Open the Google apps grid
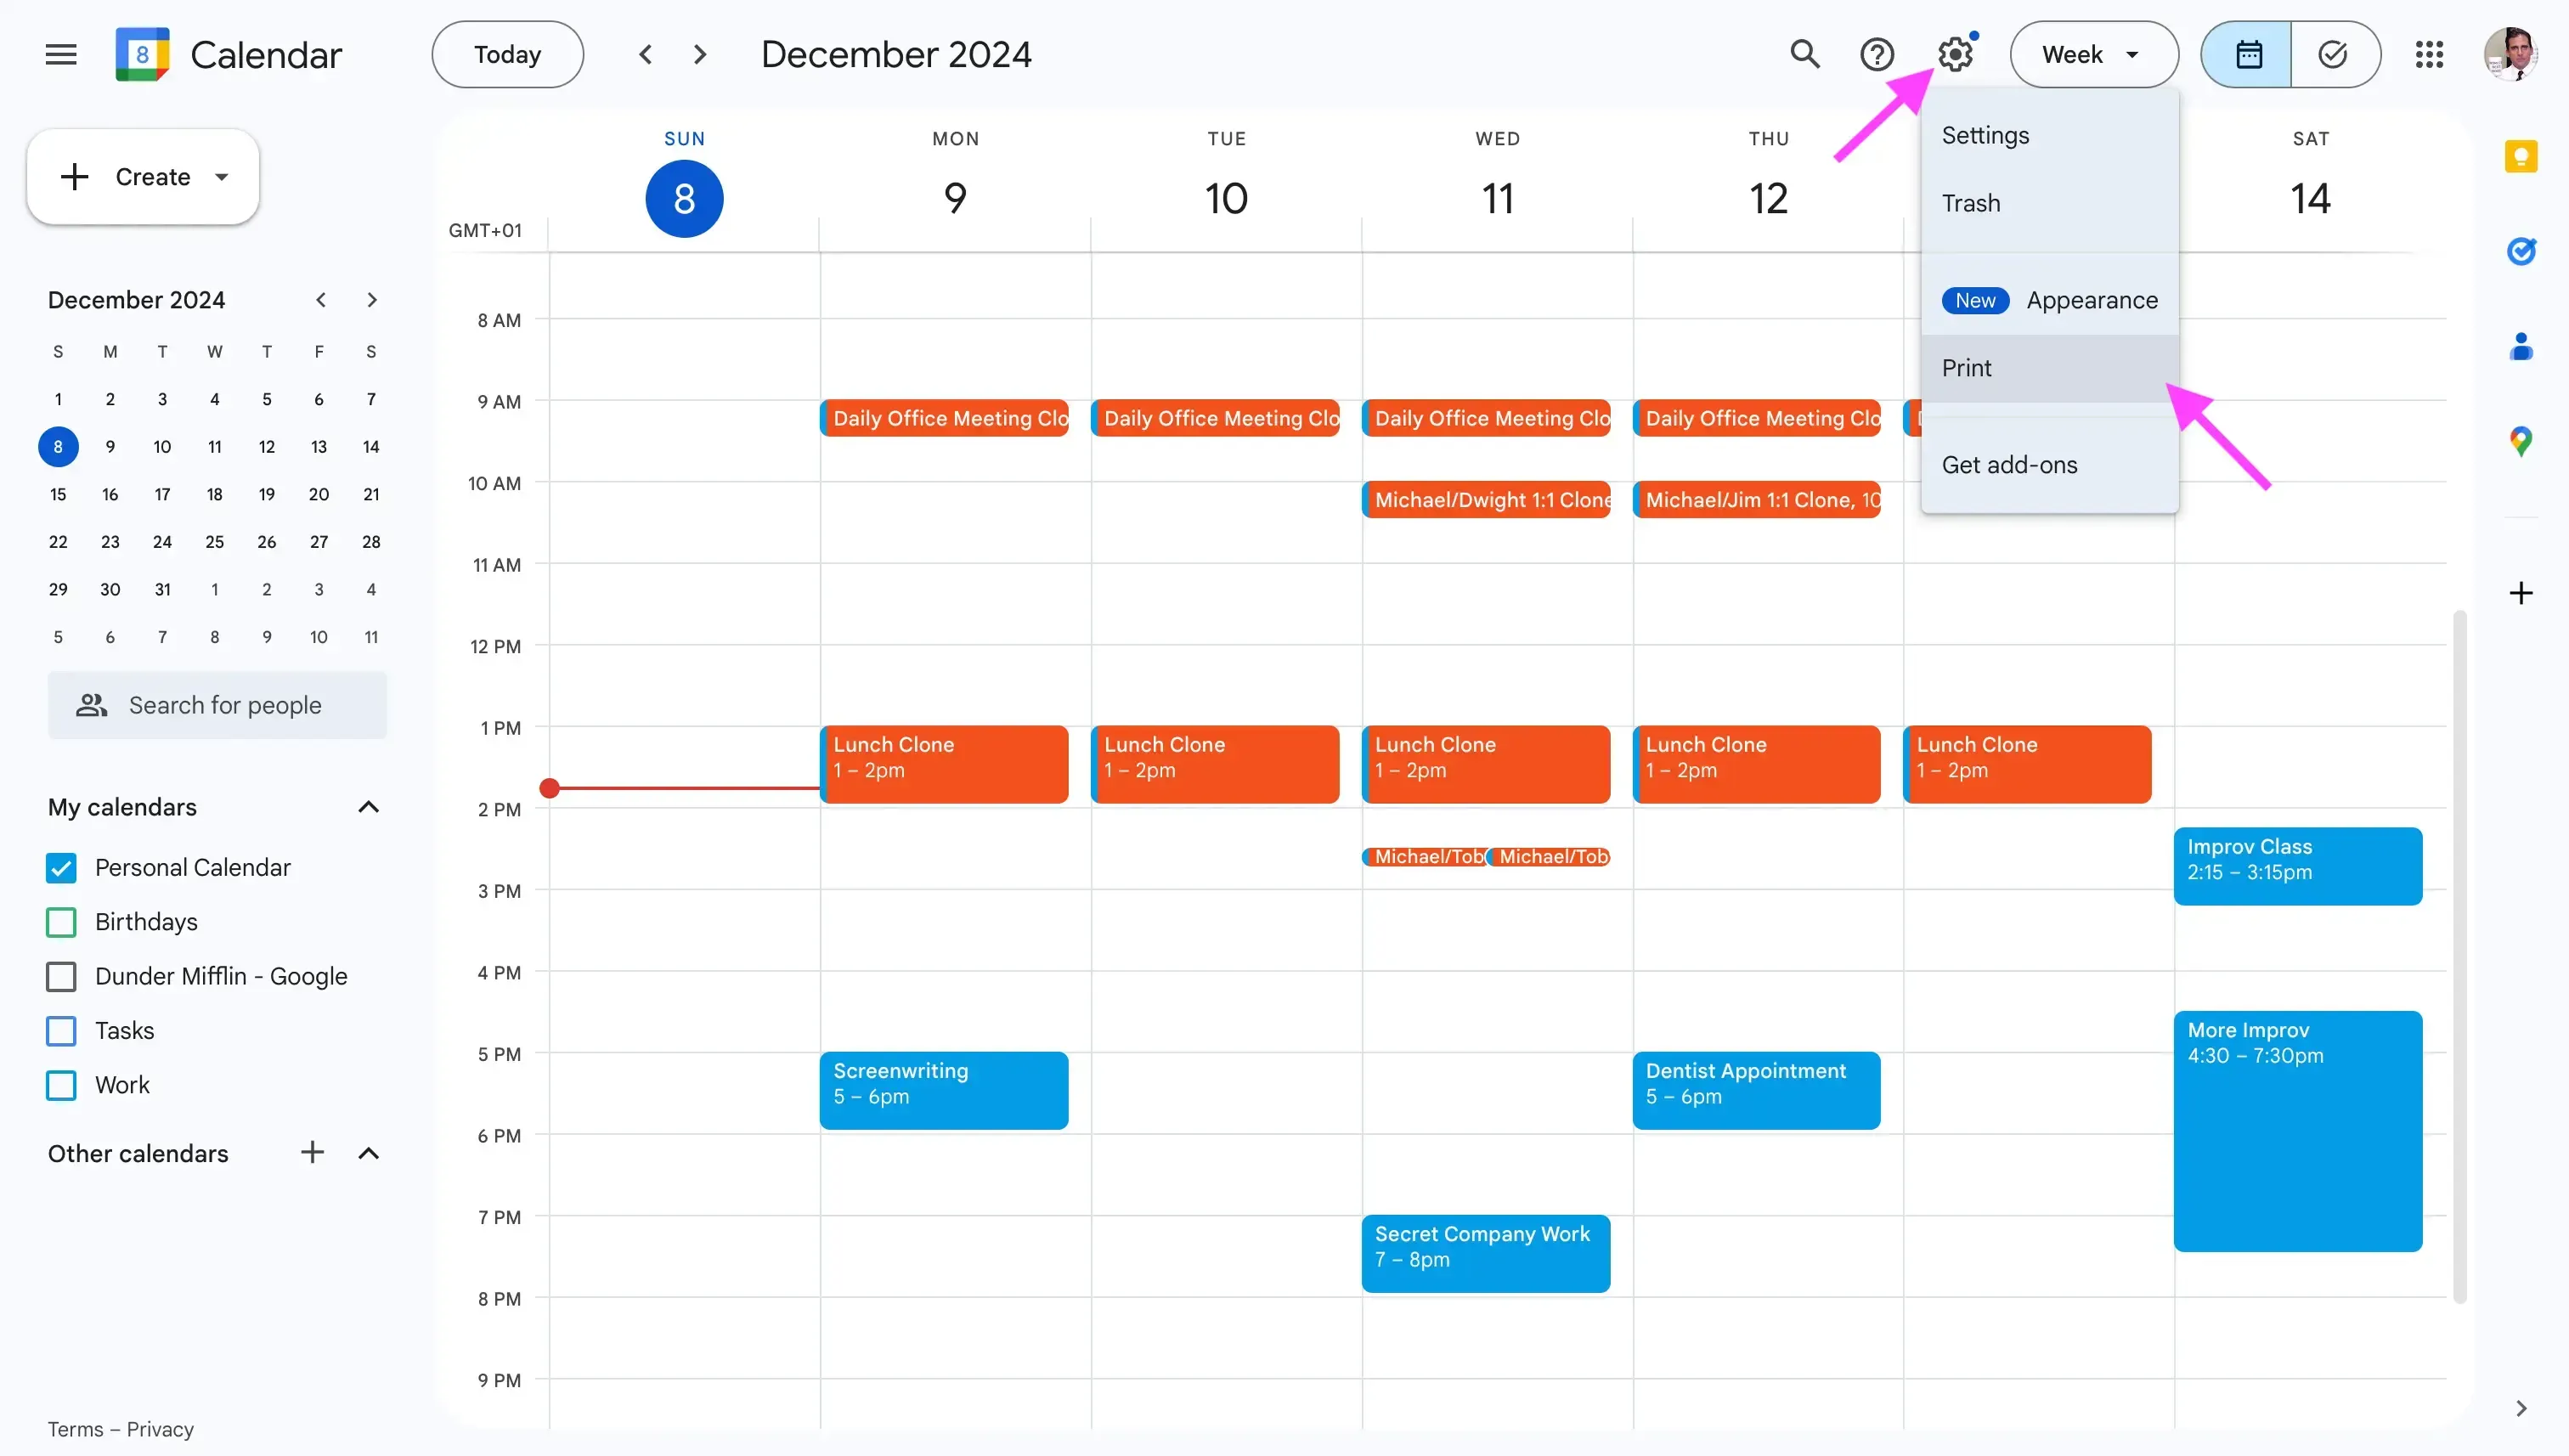Image resolution: width=2569 pixels, height=1456 pixels. pos(2430,54)
